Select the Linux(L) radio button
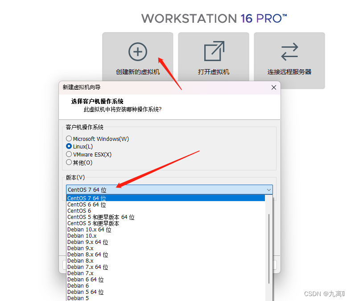This screenshot has width=351, height=301. point(69,146)
